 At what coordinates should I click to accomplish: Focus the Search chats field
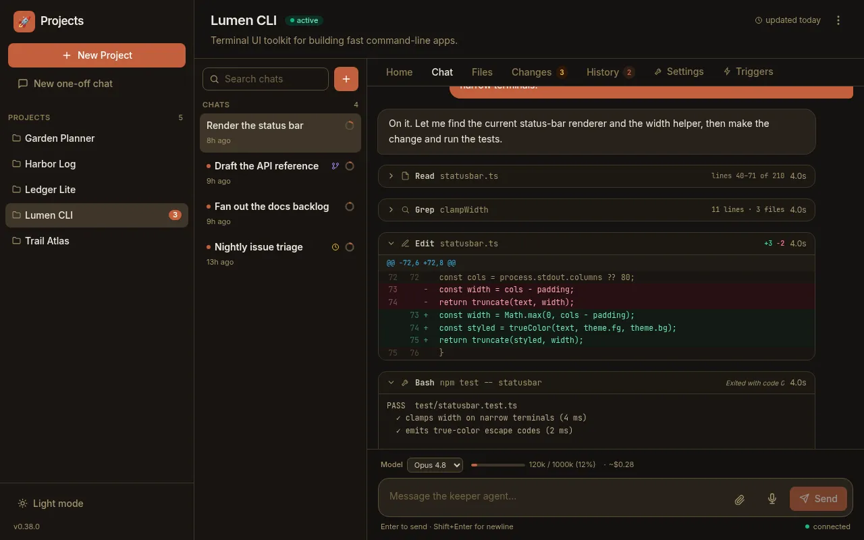coord(265,79)
